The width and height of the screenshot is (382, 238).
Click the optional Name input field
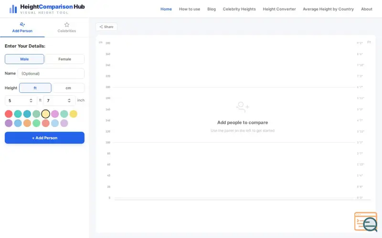[x=51, y=73]
